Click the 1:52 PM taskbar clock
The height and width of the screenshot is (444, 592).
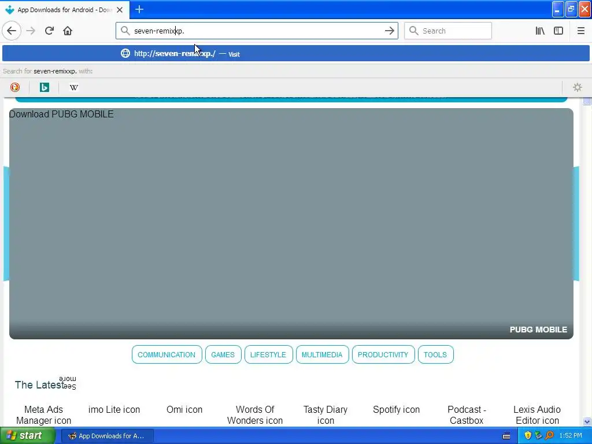571,436
